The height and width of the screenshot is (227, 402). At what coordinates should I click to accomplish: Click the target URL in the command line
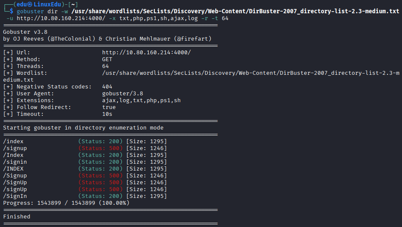pos(61,18)
